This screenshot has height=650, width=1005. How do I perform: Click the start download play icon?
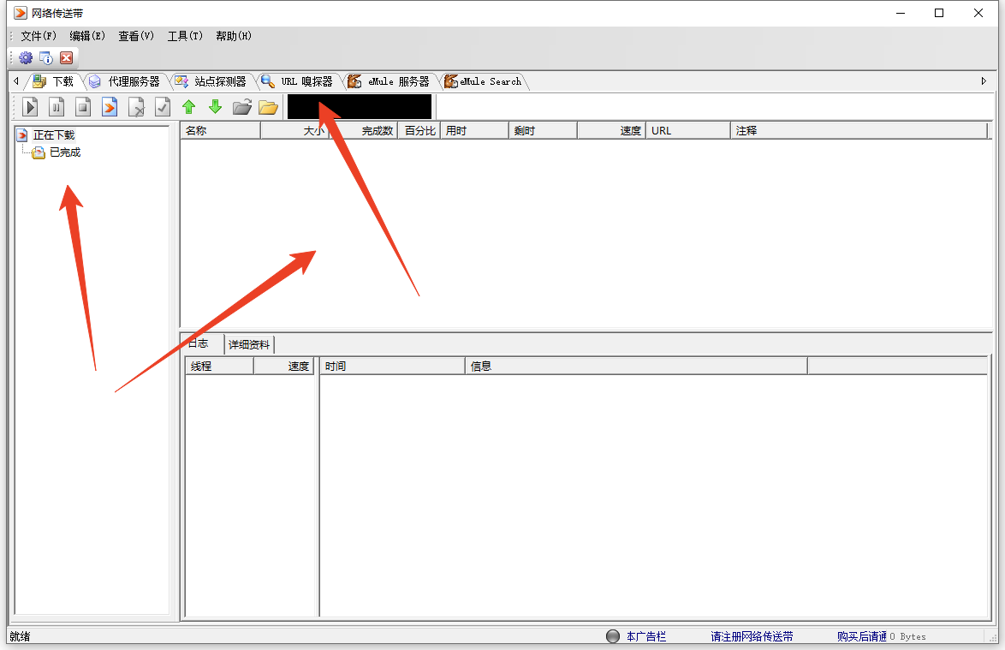pos(31,107)
